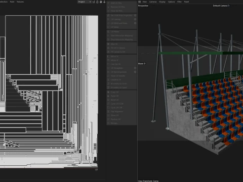Open the viewport Panel menu
The image size is (243, 182).
point(186,2)
